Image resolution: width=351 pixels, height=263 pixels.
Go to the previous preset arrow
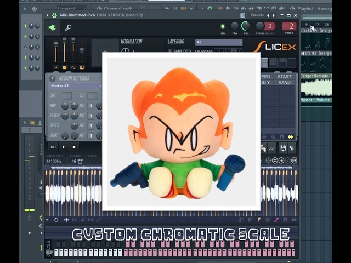(x=268, y=15)
